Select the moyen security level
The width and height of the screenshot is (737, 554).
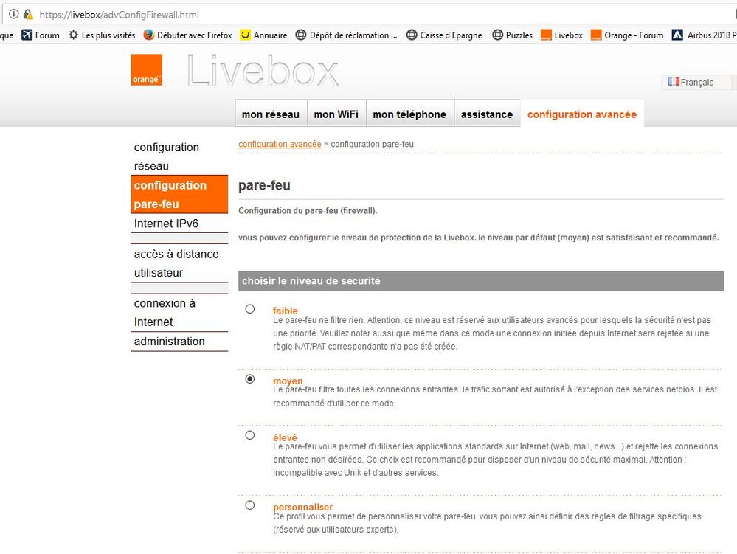pyautogui.click(x=250, y=378)
